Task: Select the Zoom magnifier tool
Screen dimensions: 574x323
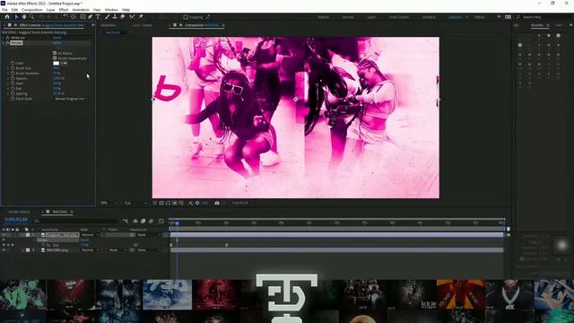Action: (x=32, y=17)
